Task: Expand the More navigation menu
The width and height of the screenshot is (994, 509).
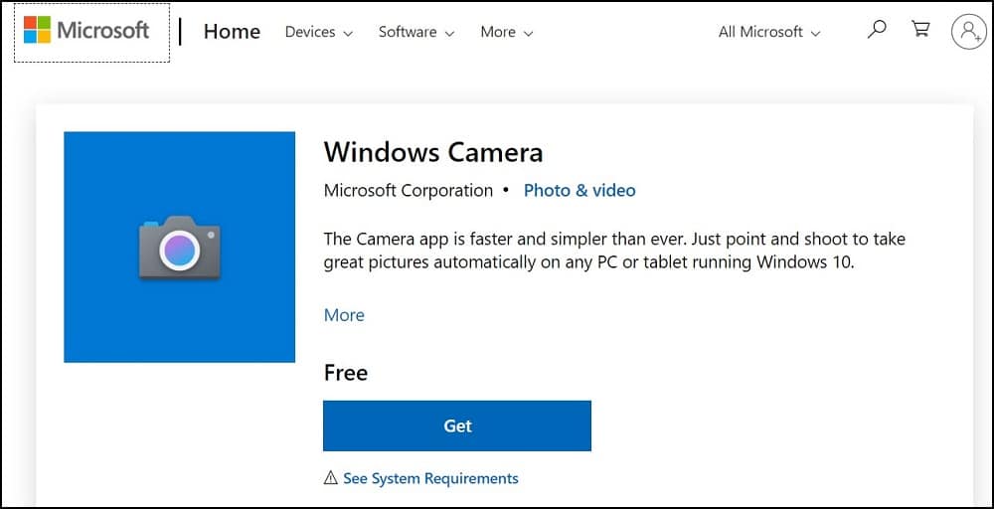Action: (x=507, y=32)
